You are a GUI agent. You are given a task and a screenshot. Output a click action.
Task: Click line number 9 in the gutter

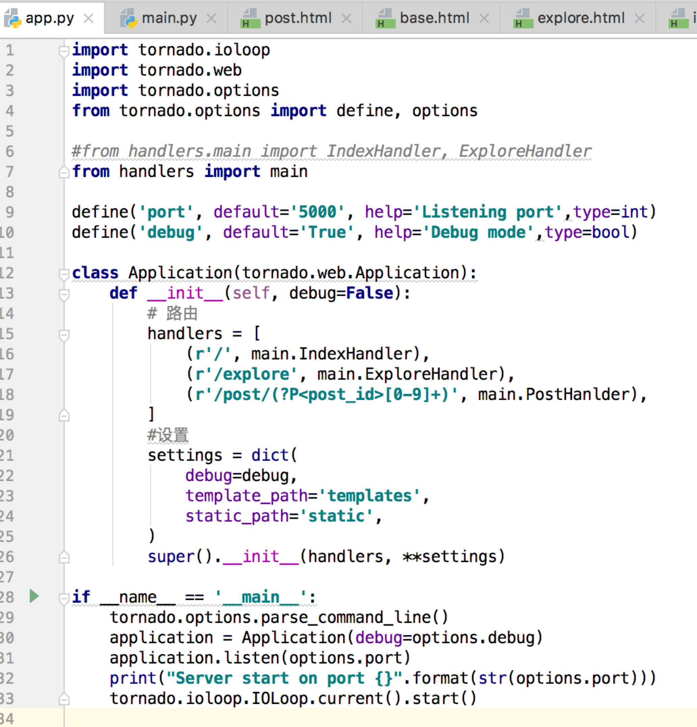click(x=10, y=212)
